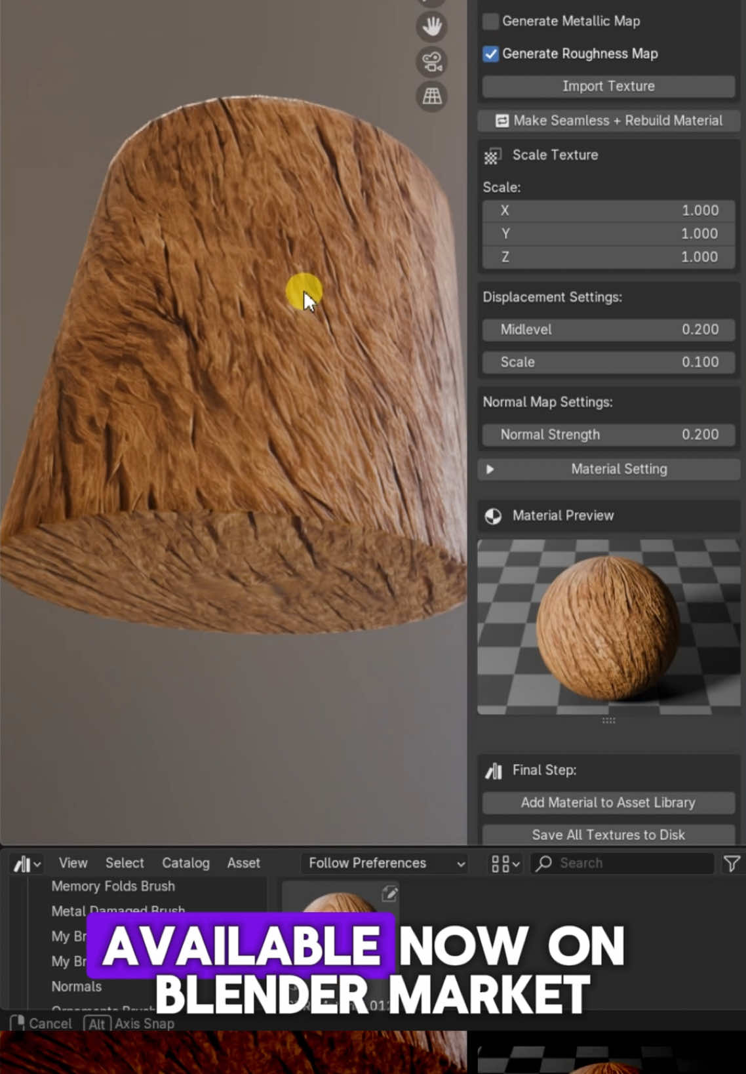Click the search magnifier icon

(544, 864)
